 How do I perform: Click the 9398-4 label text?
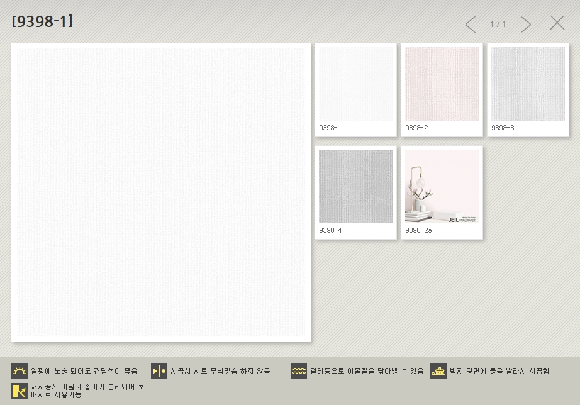pos(330,231)
